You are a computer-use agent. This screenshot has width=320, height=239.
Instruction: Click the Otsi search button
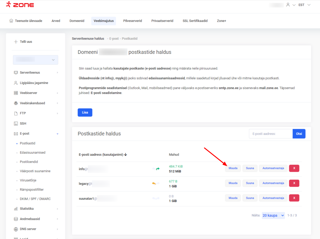299,134
